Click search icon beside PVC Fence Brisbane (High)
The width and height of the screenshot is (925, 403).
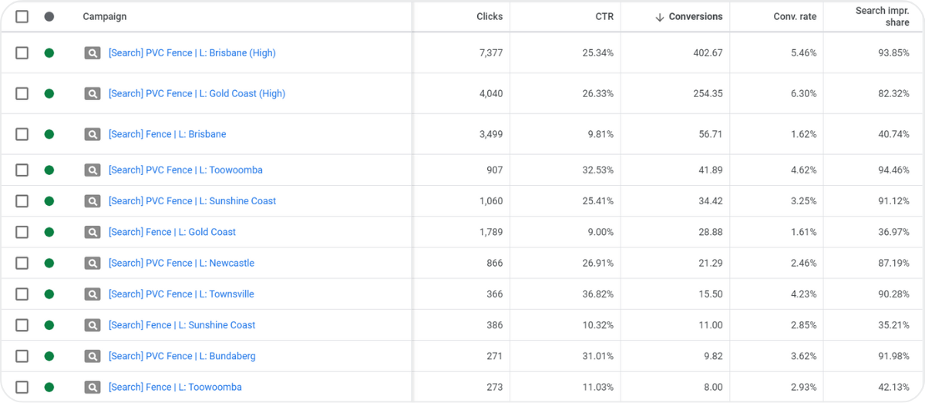pyautogui.click(x=92, y=53)
